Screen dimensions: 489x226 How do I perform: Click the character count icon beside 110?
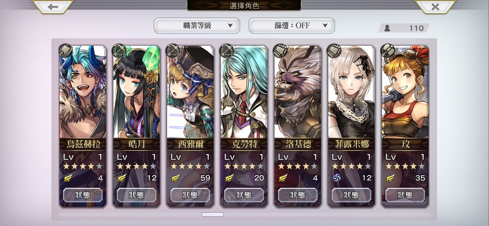click(387, 28)
